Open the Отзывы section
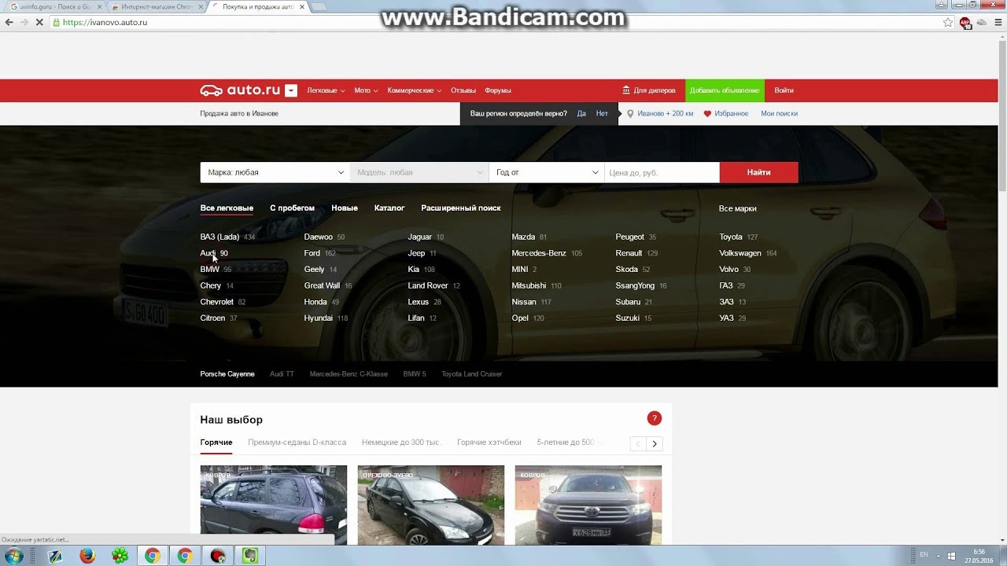The width and height of the screenshot is (1007, 566). 463,90
